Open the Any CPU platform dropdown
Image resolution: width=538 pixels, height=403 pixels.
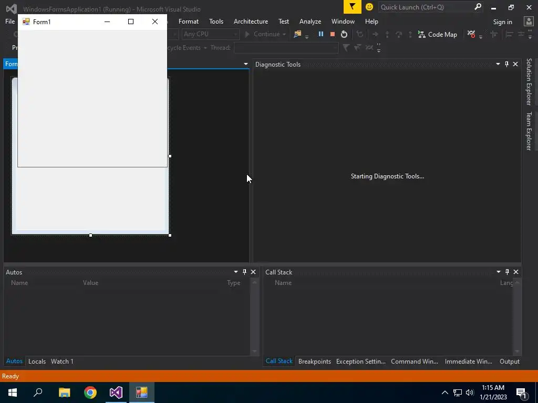210,34
